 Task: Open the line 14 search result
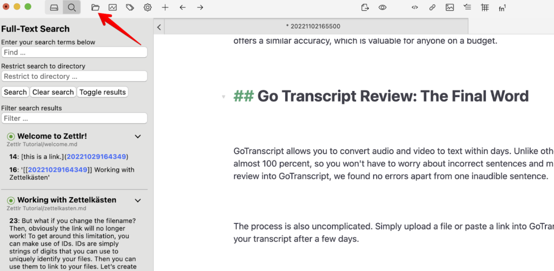(69, 157)
